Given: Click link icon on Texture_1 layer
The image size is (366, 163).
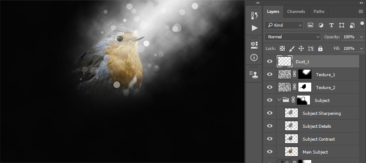Looking at the screenshot, I should coord(295,74).
